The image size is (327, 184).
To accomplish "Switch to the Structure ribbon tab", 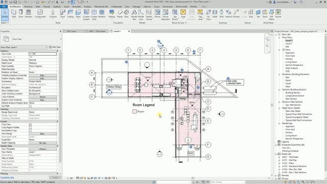I will point(28,7).
